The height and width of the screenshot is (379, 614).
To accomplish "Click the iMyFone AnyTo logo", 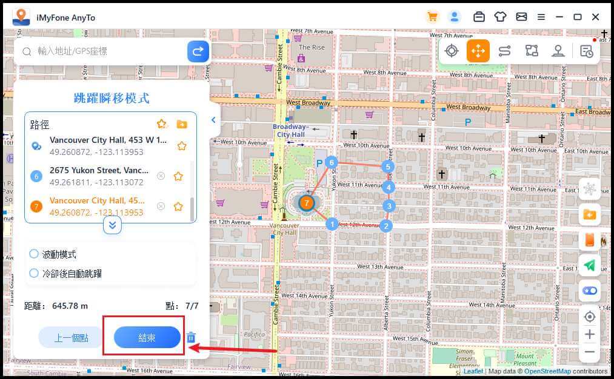I will point(21,17).
